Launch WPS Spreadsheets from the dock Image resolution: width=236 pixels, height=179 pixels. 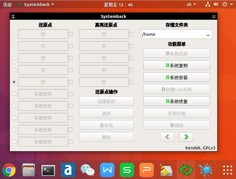click(127, 170)
